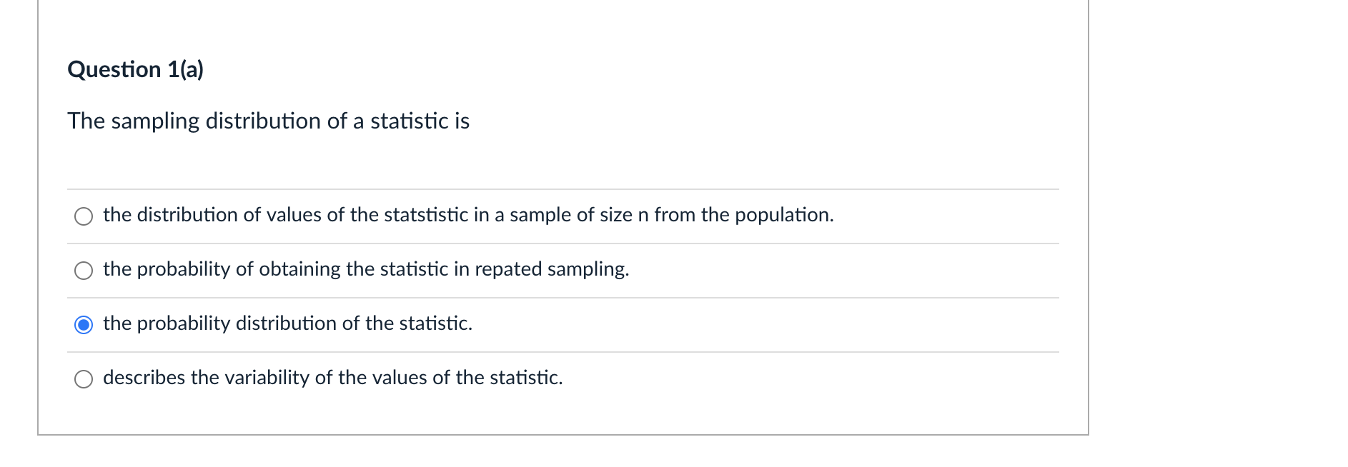1348x467 pixels.
Task: Click "1(a)" in the question heading
Action: 185,69
